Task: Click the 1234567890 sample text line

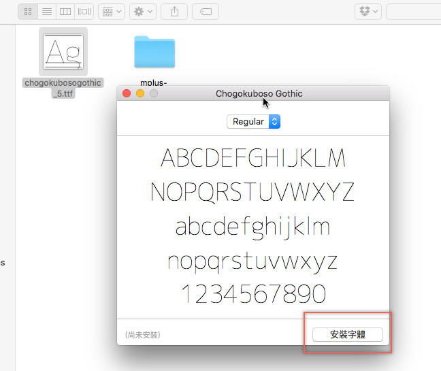Action: click(253, 294)
